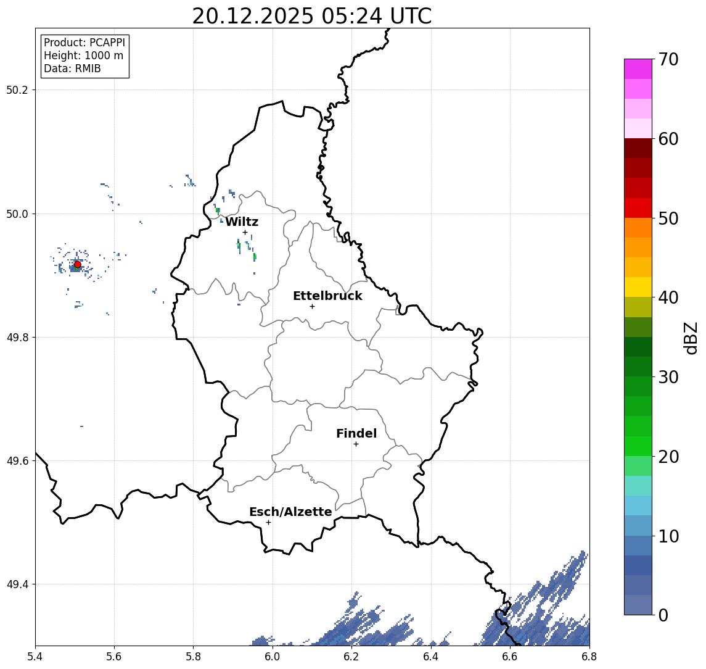Click the 20 dBZ colorbar tick label
The image size is (706, 669).
(x=668, y=457)
